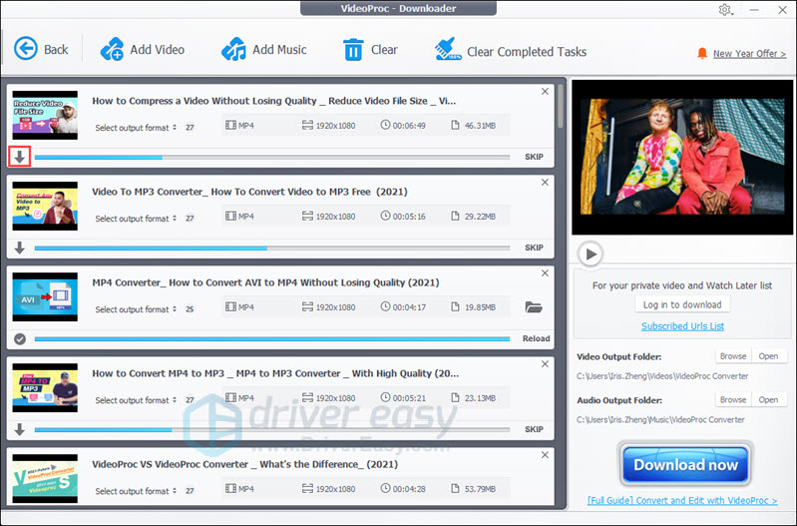Go back with the Back arrow button

(x=25, y=49)
